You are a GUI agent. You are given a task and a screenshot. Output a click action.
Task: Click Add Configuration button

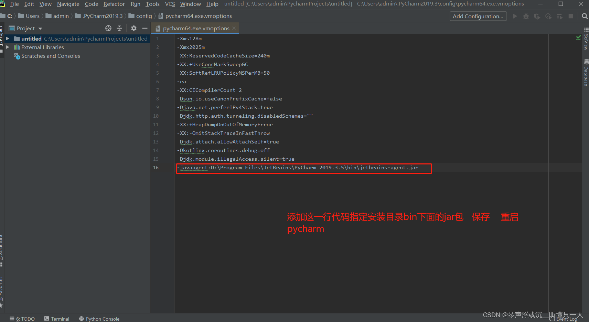pyautogui.click(x=478, y=16)
